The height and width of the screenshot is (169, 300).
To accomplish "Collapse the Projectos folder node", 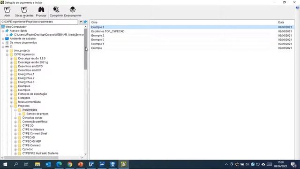I will [x=11, y=106].
